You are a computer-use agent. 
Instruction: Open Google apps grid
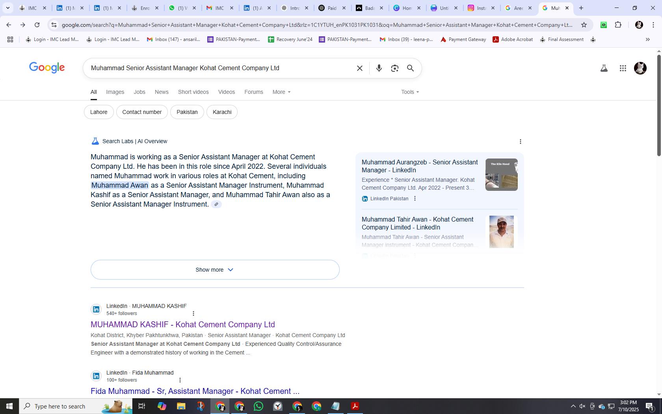coord(623,68)
